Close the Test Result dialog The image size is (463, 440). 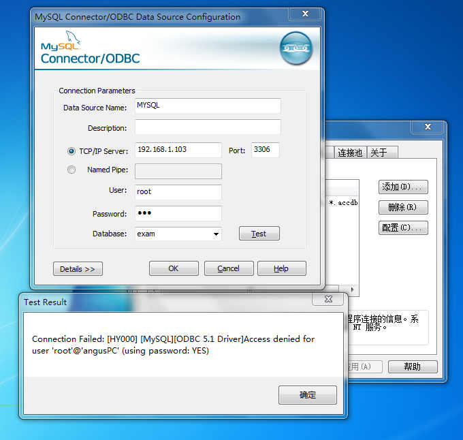328,299
